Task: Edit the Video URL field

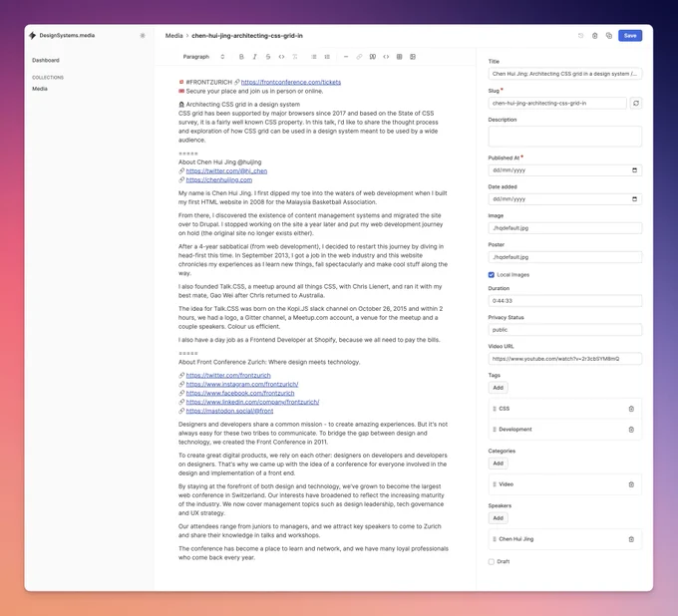Action: coord(565,359)
